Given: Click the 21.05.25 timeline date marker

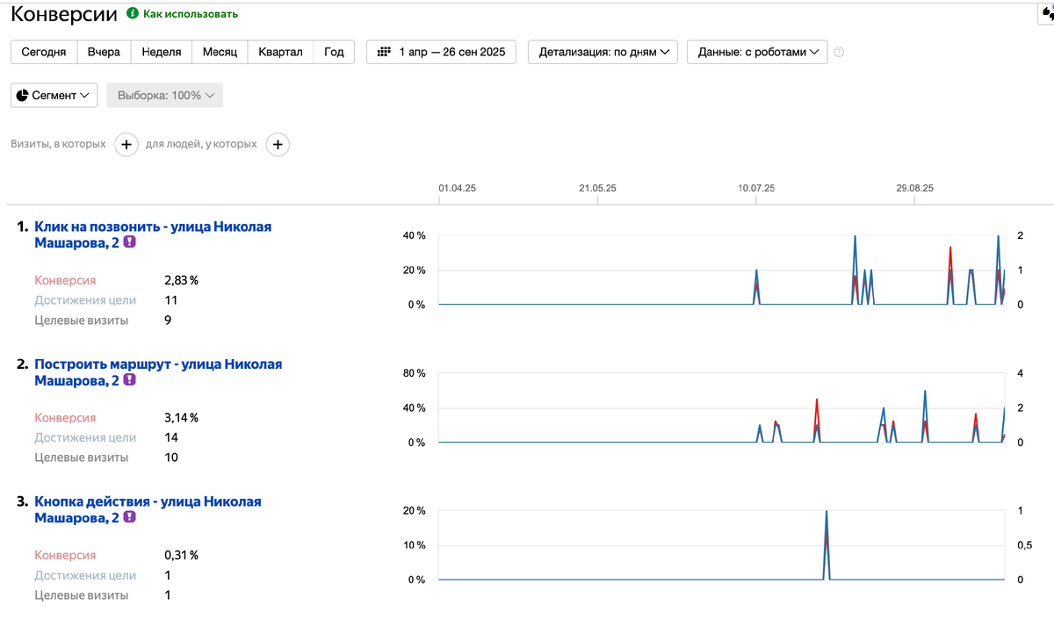Looking at the screenshot, I should (x=597, y=188).
